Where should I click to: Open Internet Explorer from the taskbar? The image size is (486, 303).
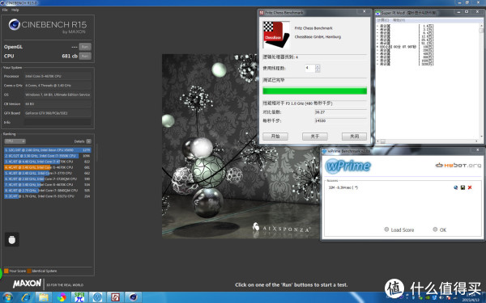click(x=26, y=297)
